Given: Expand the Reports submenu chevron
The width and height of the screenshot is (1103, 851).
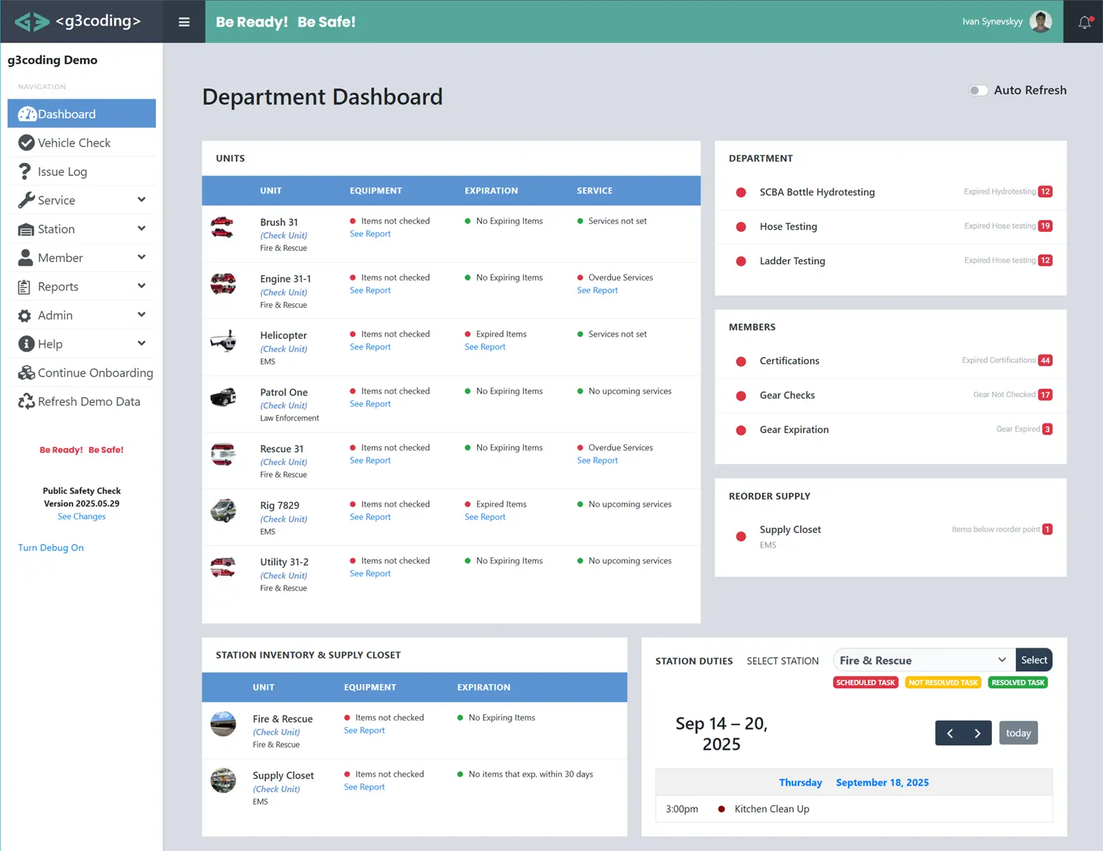Looking at the screenshot, I should coord(141,286).
